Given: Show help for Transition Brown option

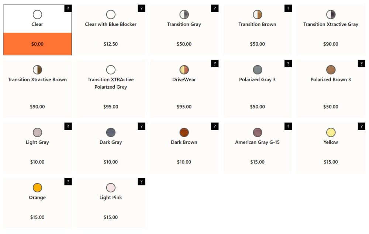Looking at the screenshot, I should click(288, 8).
